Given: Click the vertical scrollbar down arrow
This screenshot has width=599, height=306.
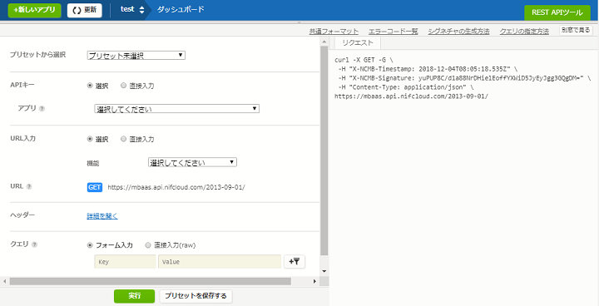Looking at the screenshot, I should coord(324,271).
